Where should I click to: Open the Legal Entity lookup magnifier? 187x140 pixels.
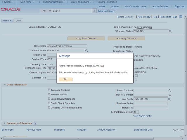169,99
